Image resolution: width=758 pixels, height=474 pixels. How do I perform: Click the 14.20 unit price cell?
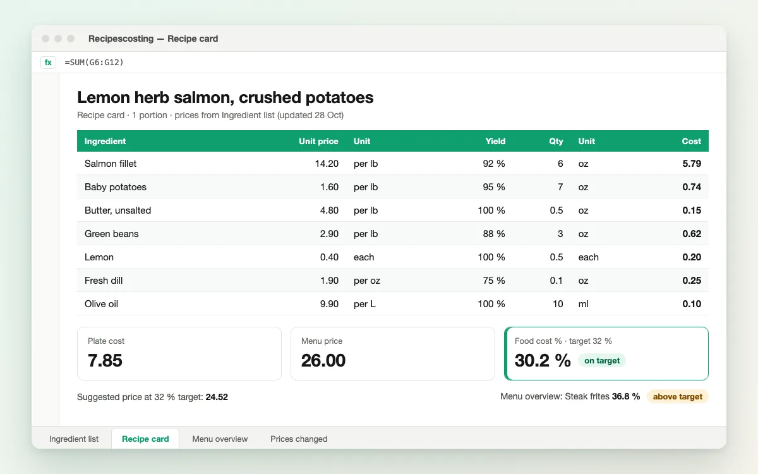click(327, 164)
